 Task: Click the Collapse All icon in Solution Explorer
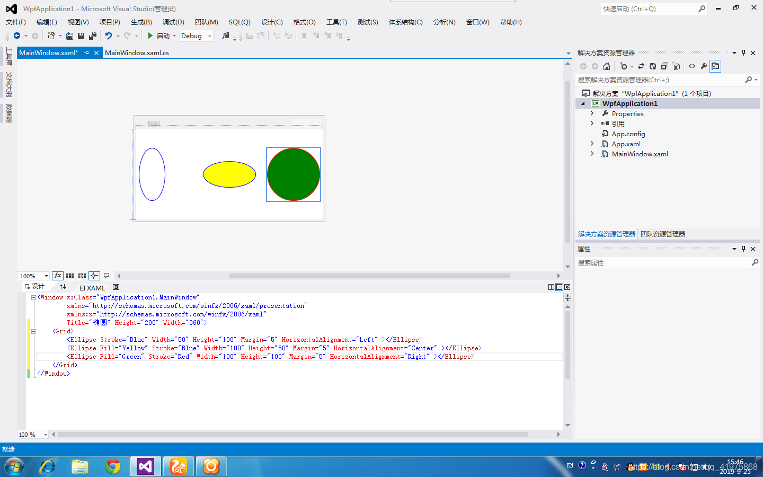664,66
